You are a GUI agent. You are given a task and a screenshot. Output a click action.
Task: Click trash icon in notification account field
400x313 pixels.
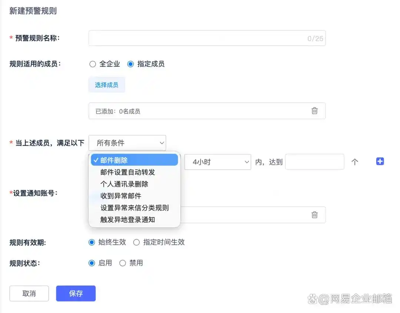click(x=314, y=215)
